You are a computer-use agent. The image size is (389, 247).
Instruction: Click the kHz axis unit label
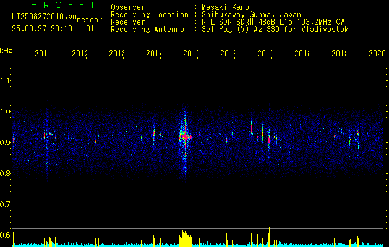point(6,51)
